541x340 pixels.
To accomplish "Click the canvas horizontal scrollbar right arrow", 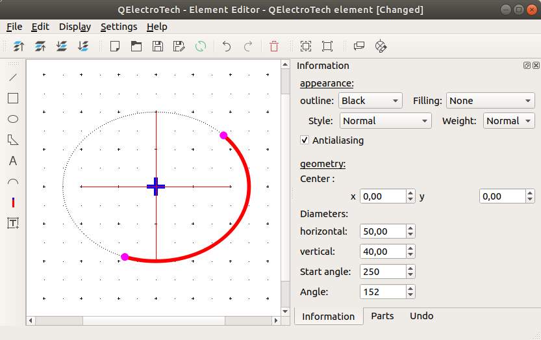I will [x=276, y=320].
